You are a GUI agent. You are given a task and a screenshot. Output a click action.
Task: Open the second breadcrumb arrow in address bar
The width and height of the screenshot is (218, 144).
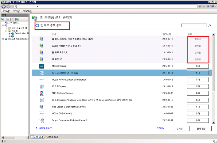point(37,6)
